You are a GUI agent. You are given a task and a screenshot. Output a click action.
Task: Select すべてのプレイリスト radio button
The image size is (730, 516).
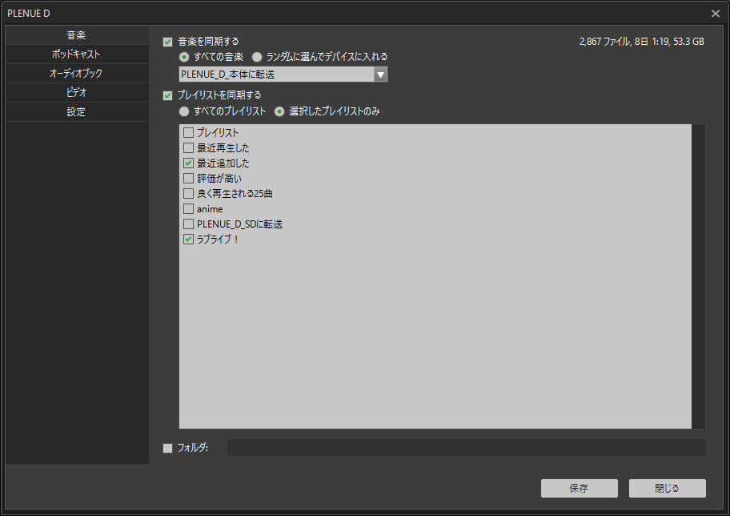pyautogui.click(x=184, y=111)
